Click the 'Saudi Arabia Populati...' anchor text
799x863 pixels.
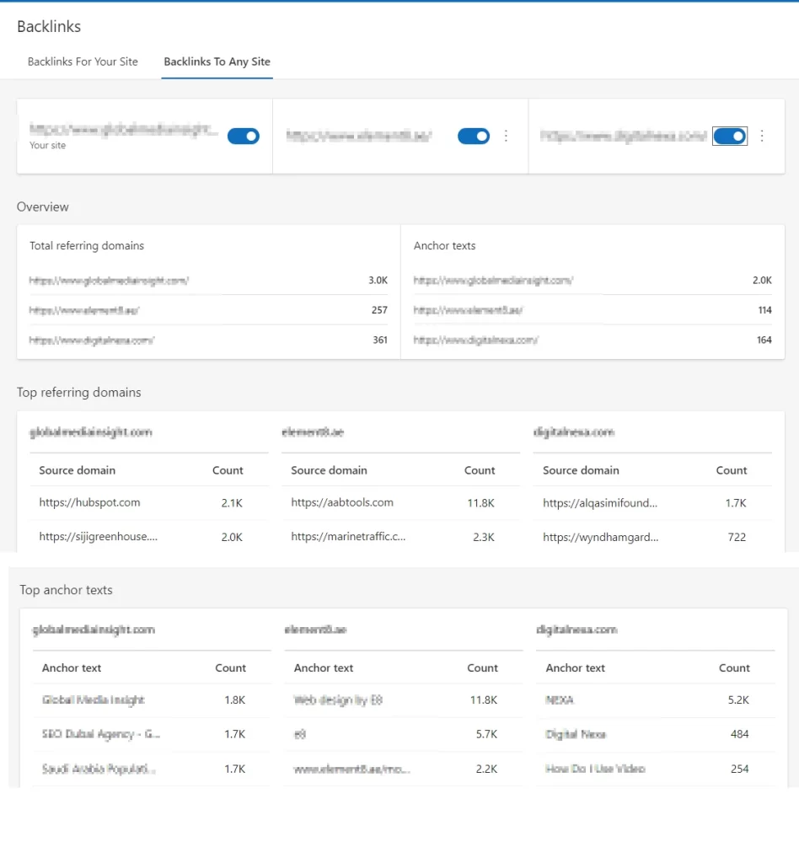(x=99, y=769)
